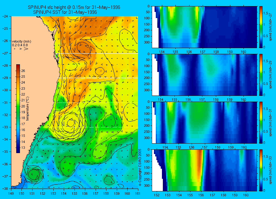Click the '© Copyright CSIRO 2005' text
This screenshot has height=199, width=276.
coord(140,167)
